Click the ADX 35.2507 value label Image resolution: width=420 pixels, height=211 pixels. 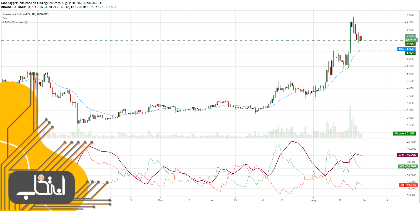point(407,155)
